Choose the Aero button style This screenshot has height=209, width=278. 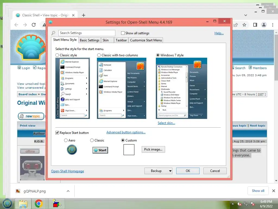(66, 140)
